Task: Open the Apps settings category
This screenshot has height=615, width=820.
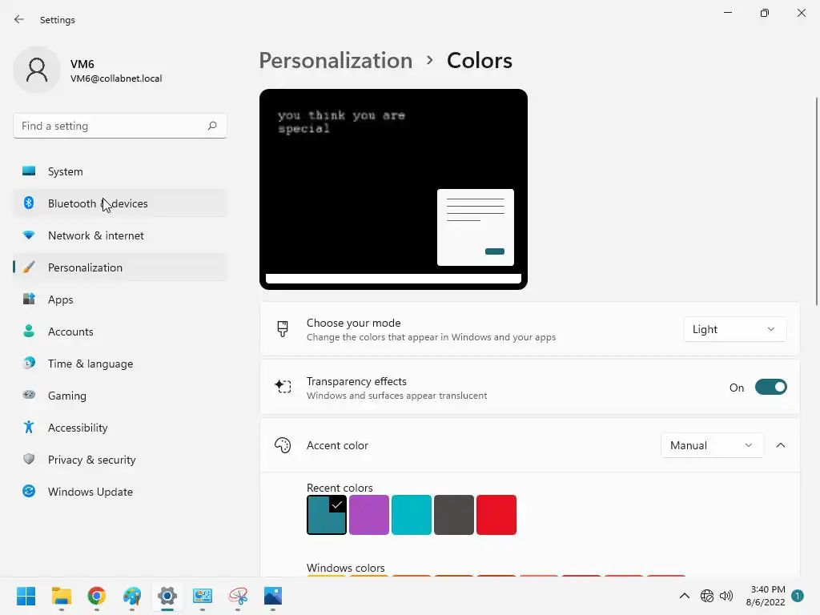Action: pyautogui.click(x=120, y=299)
